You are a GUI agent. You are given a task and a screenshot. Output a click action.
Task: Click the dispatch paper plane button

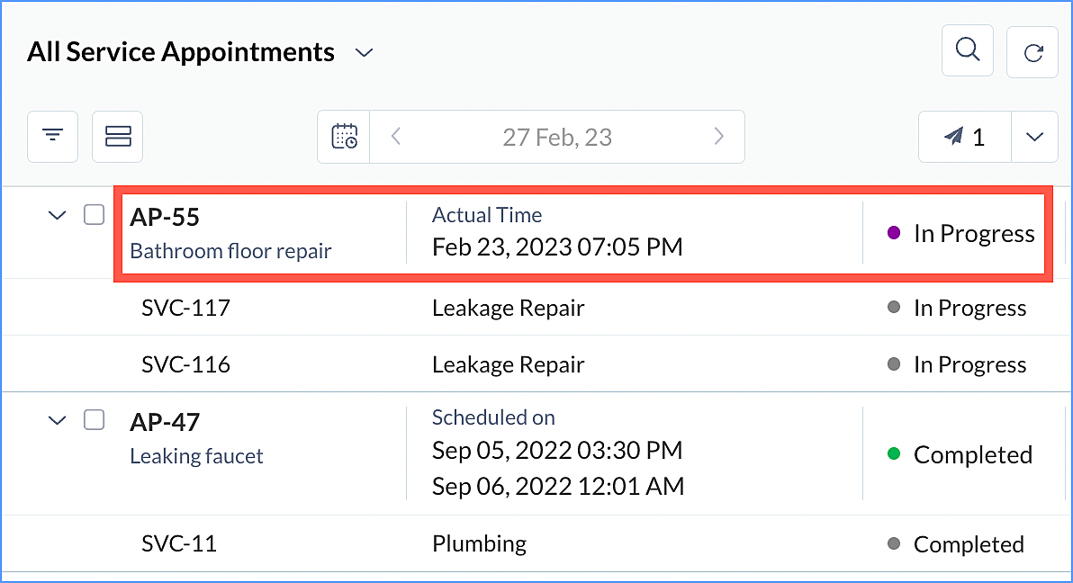pos(964,137)
